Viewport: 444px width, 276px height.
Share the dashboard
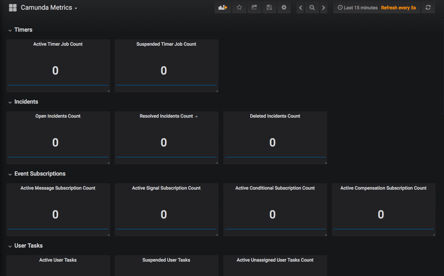pos(254,8)
